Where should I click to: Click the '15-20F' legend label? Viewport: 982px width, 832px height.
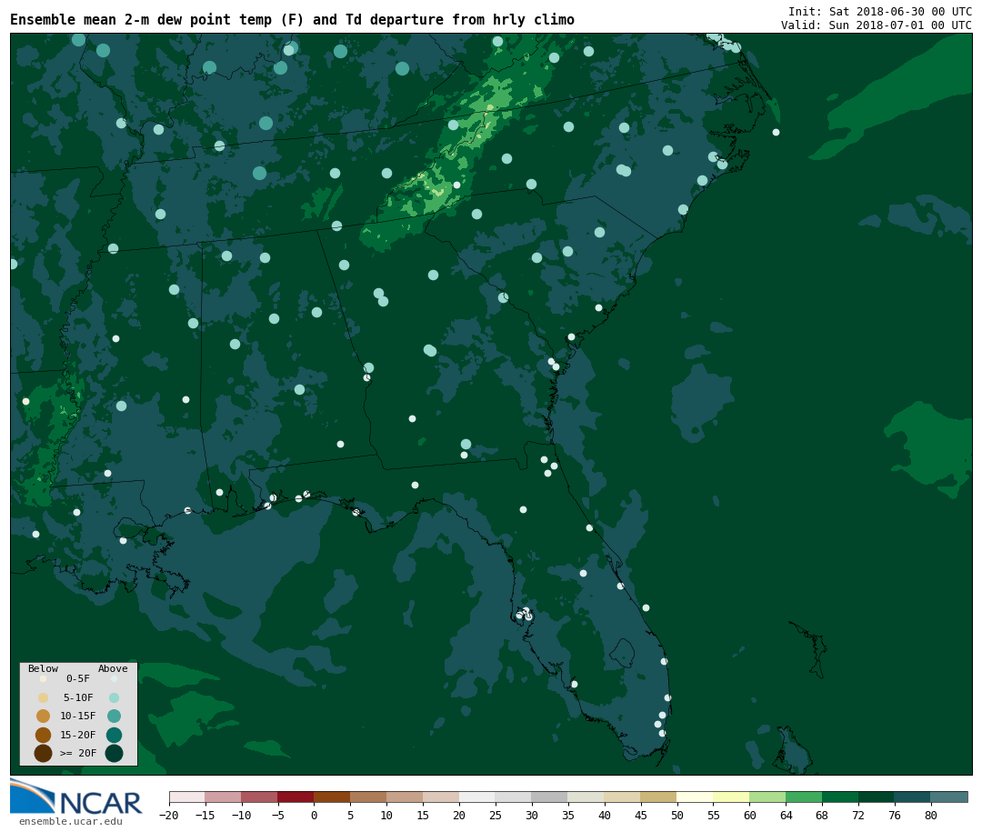[78, 735]
